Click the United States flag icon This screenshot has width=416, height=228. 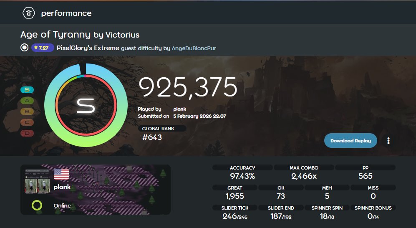pos(61,174)
